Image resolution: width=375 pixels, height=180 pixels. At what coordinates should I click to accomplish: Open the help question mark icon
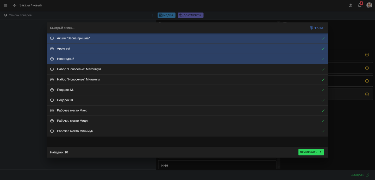click(350, 5)
